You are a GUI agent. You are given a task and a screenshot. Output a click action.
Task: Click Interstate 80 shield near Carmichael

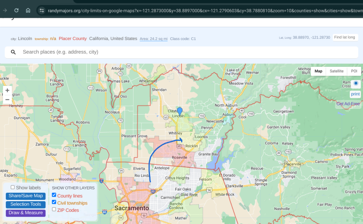[153, 191]
